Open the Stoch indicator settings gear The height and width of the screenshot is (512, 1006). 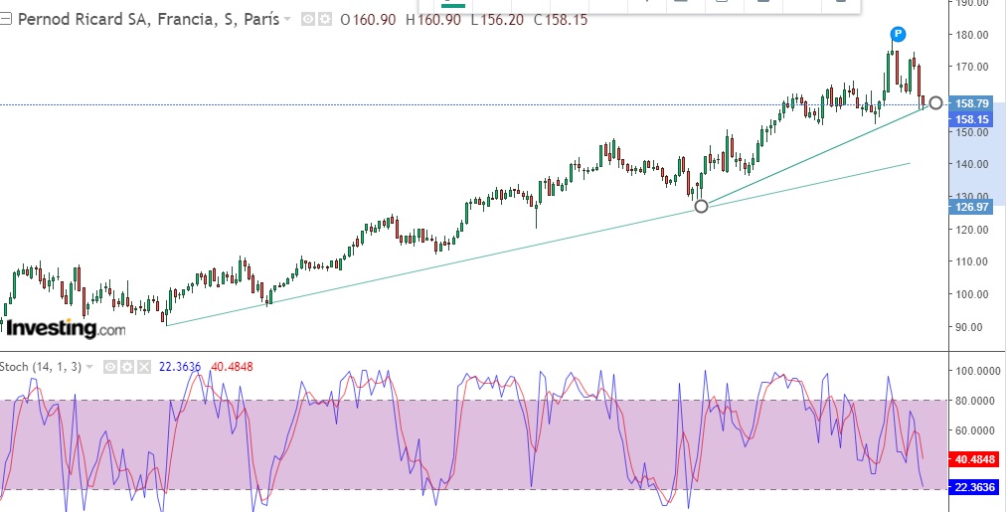click(x=127, y=367)
